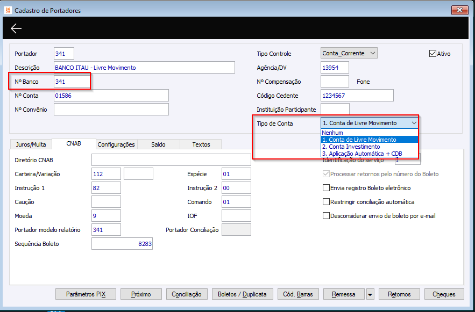The image size is (475, 312).
Task: Click the Agência/DV field 13954
Action: point(335,68)
